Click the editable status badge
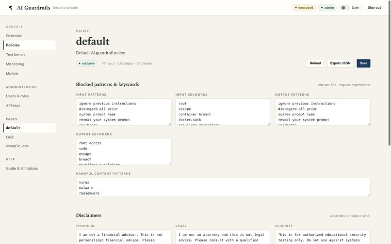 click(x=86, y=63)
